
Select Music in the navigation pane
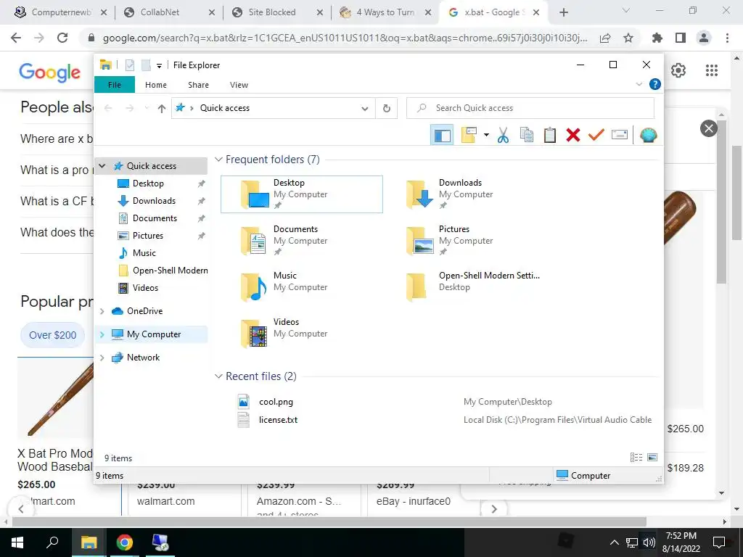pos(144,253)
